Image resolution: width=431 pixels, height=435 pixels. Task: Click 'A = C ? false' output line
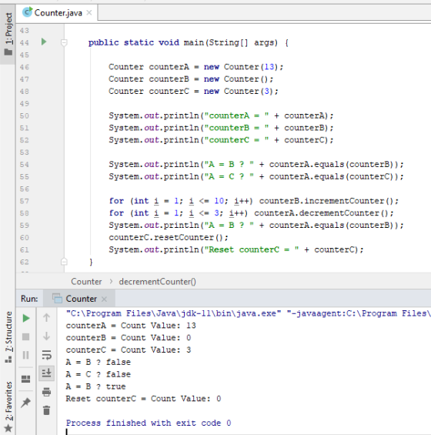coord(99,374)
